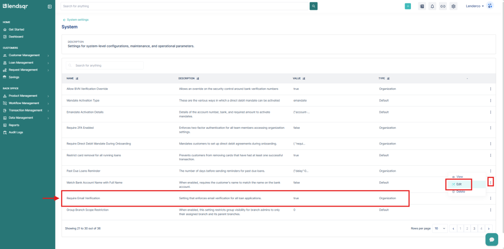Open three-dot menu for Require 2FA Enabled

point(490,127)
